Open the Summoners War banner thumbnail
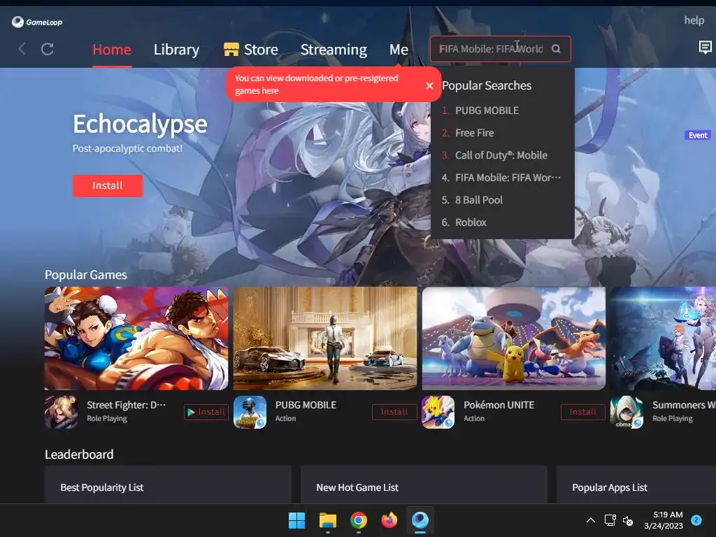 coord(663,338)
